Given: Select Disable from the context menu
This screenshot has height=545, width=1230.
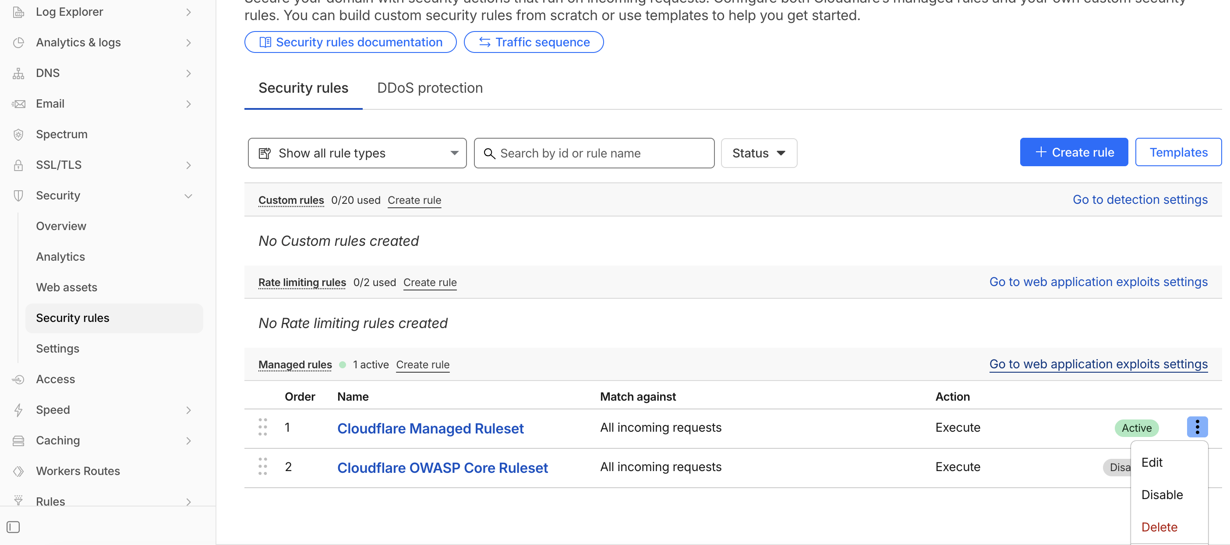Looking at the screenshot, I should point(1162,494).
